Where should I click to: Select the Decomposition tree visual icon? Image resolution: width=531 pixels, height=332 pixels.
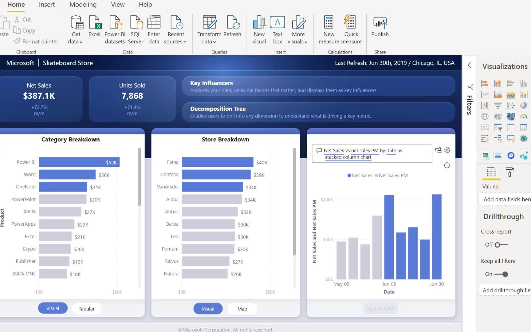point(498,138)
